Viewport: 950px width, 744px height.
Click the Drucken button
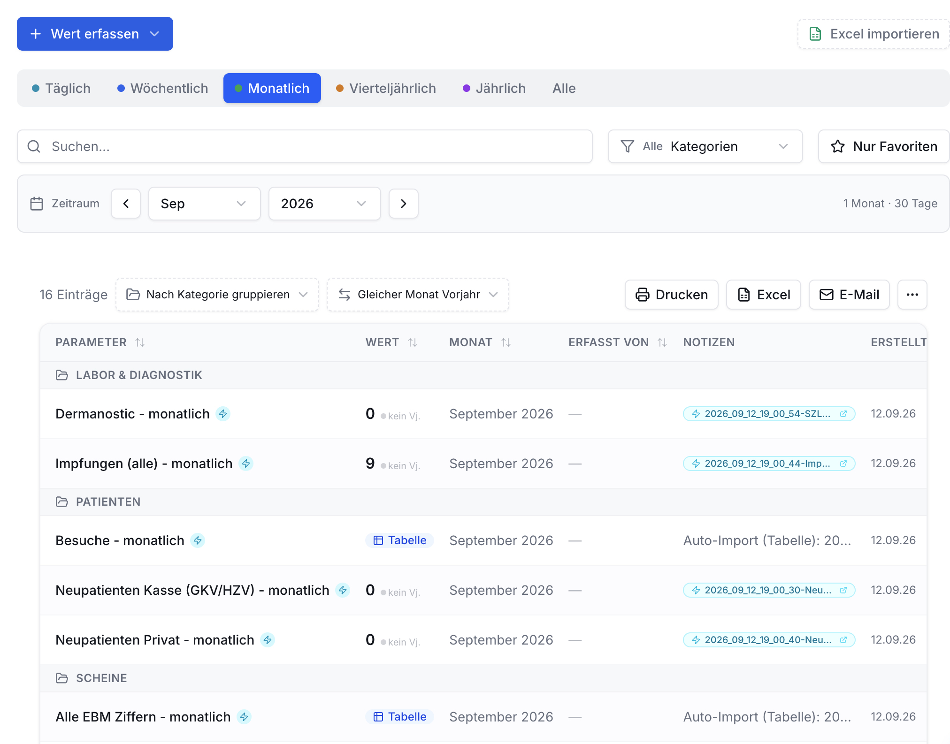672,295
